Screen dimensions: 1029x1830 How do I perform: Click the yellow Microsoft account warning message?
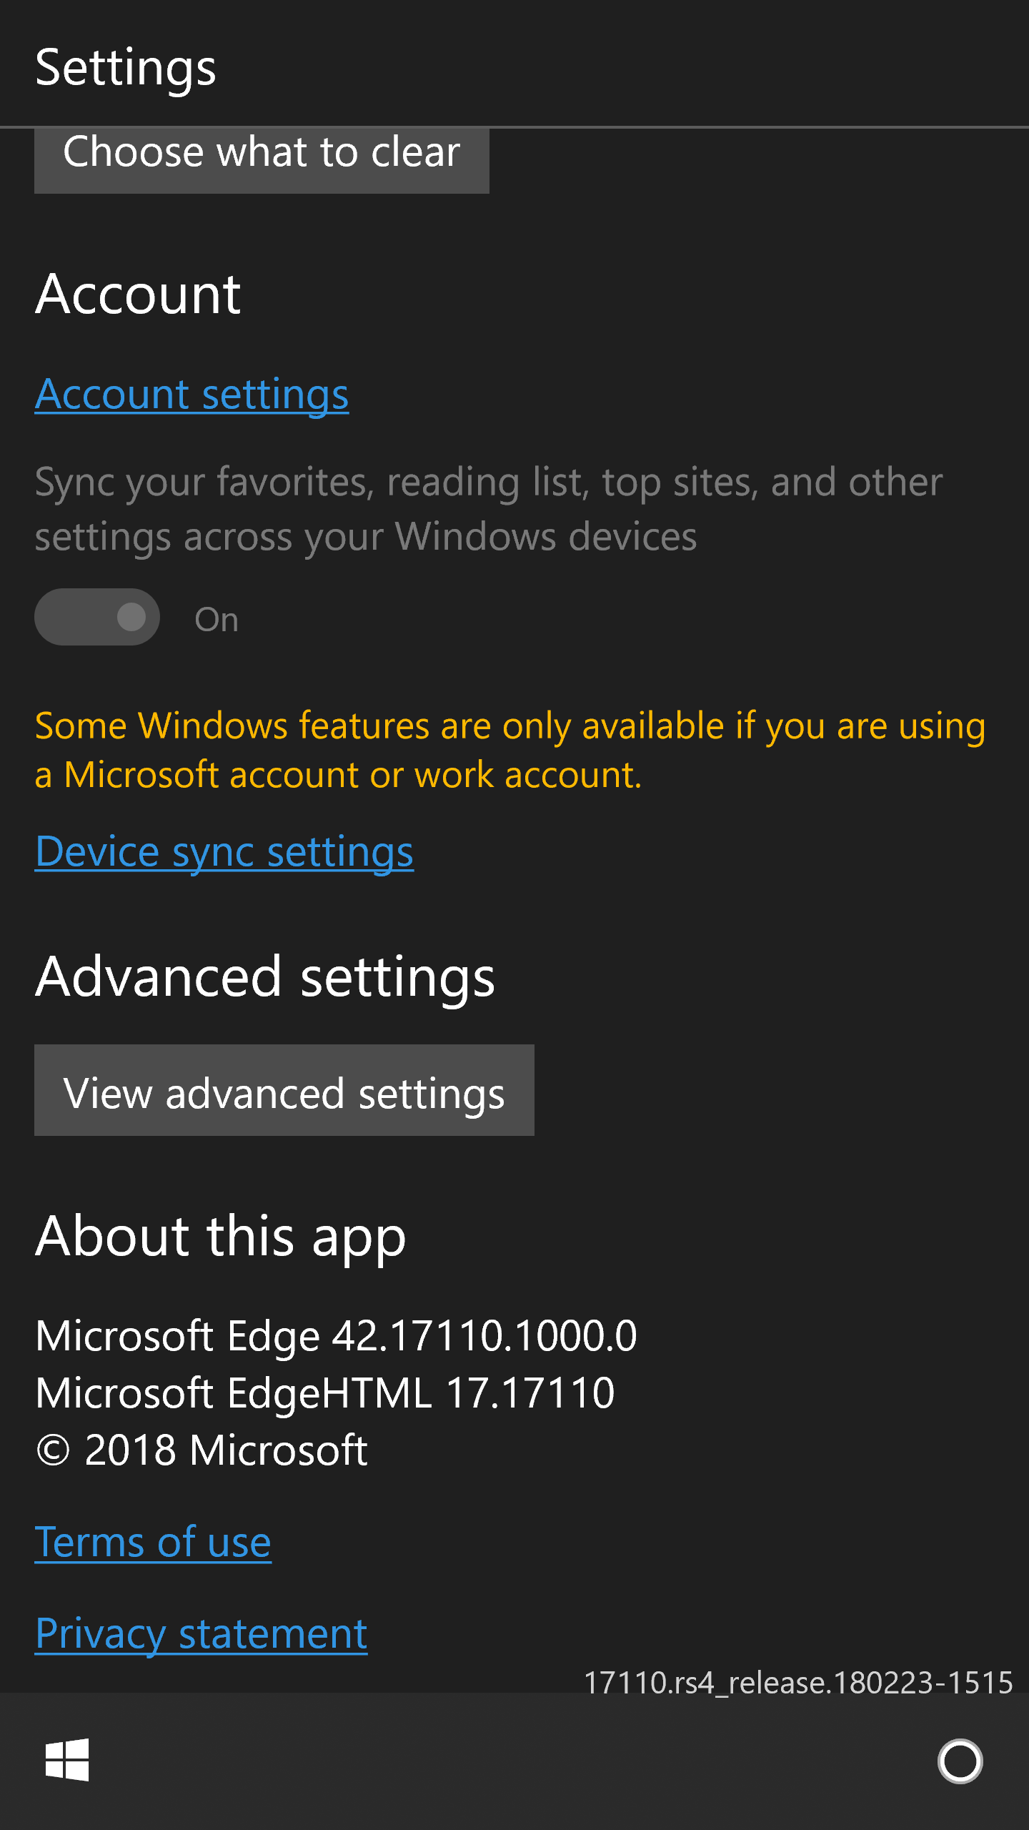[x=509, y=750]
